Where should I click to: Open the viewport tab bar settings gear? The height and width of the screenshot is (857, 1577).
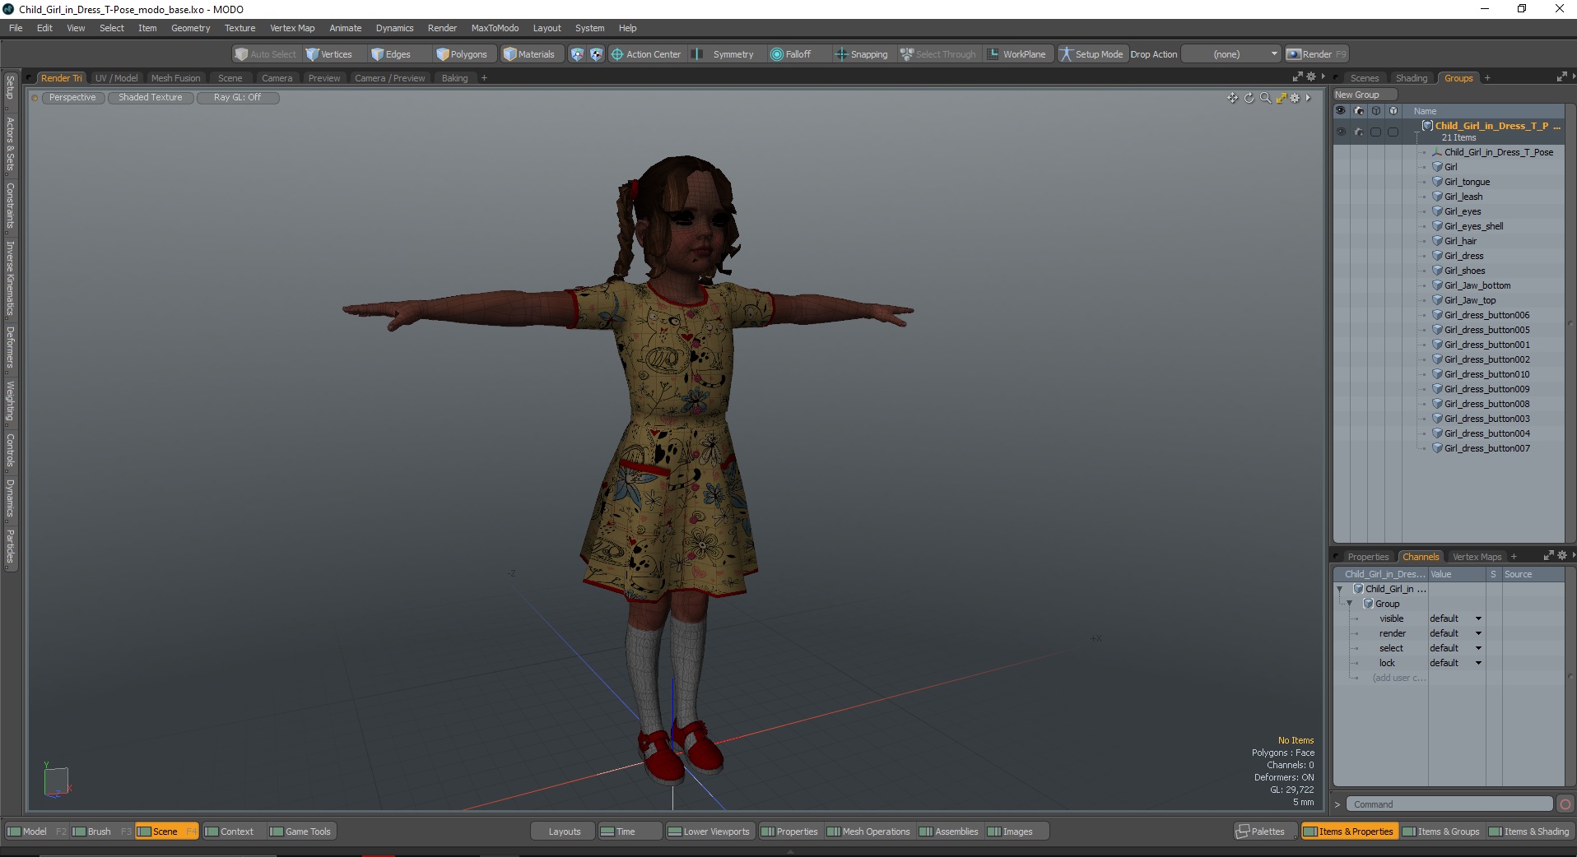tap(1310, 76)
